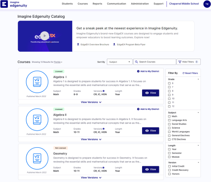
Task: Check the Math subject filter
Action: (169, 116)
